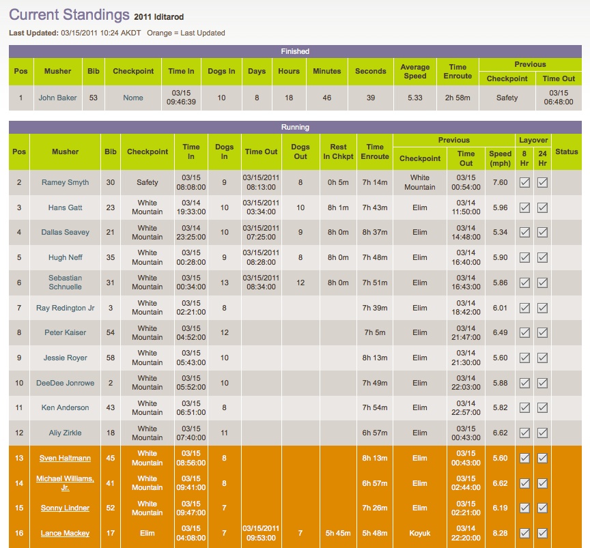
Task: Open Dallas Seavey's musher page
Action: point(65,233)
